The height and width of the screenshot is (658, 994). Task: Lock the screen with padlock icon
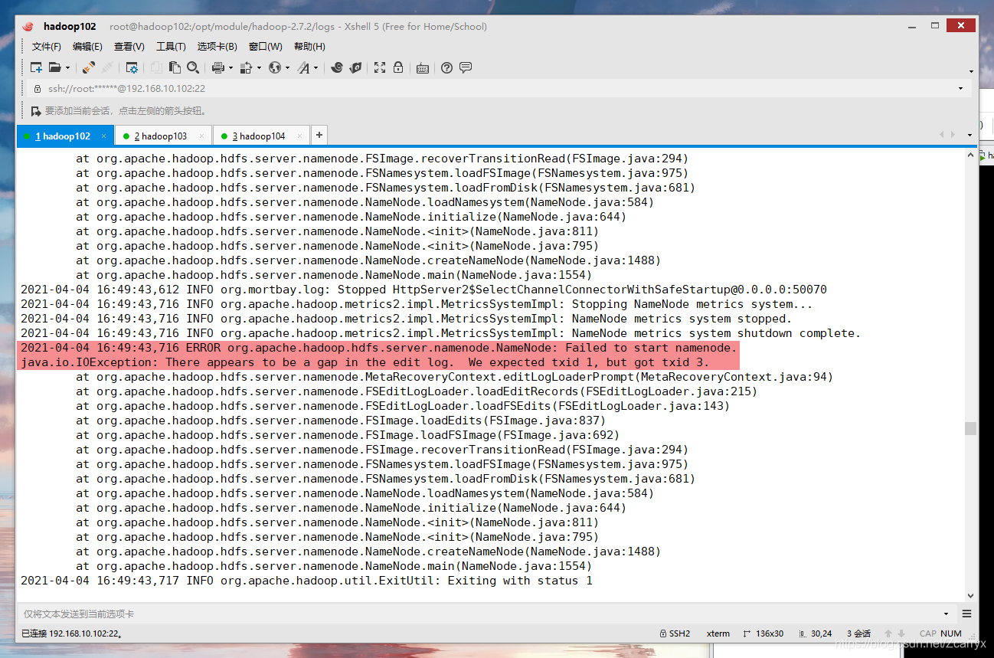[398, 67]
